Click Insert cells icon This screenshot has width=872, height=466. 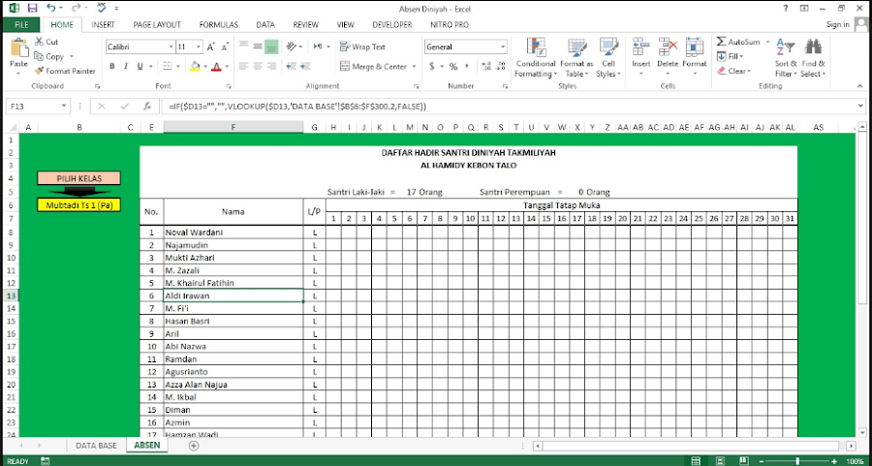(641, 47)
